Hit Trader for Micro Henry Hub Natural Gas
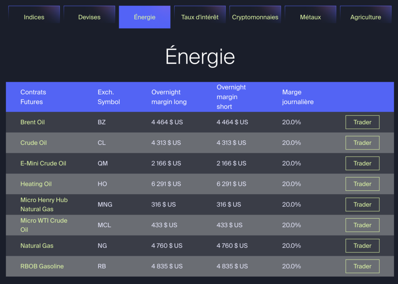 (362, 204)
